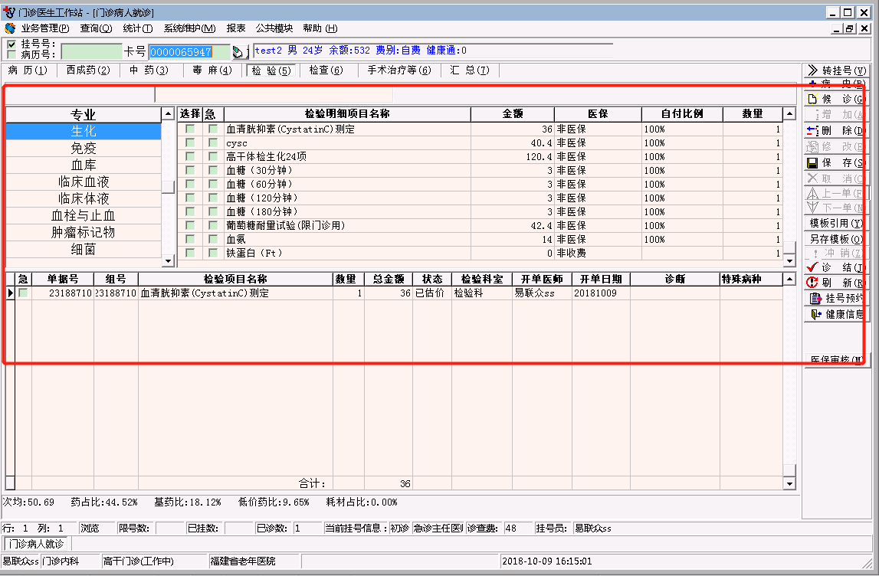Click the 上一单 up-arrow button
The height and width of the screenshot is (576, 879).
coord(836,193)
